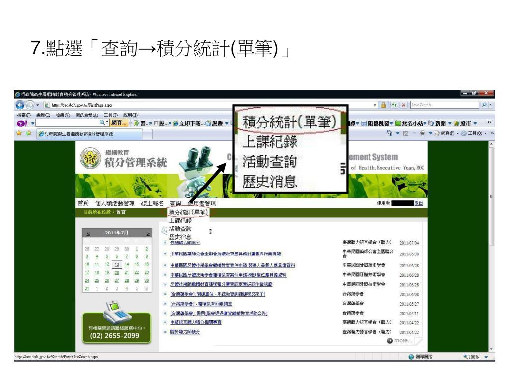Open the search provider dropdown arrow

click(x=491, y=105)
